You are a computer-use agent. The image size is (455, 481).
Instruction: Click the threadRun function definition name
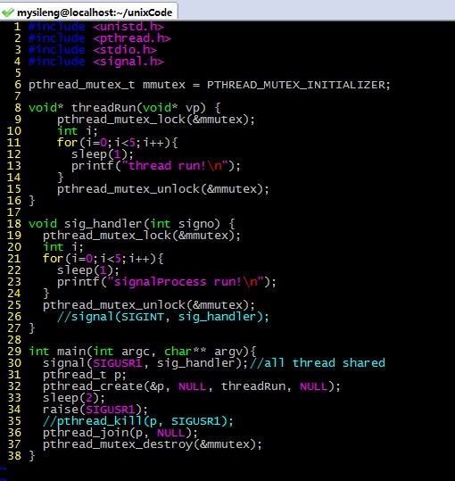[103, 108]
